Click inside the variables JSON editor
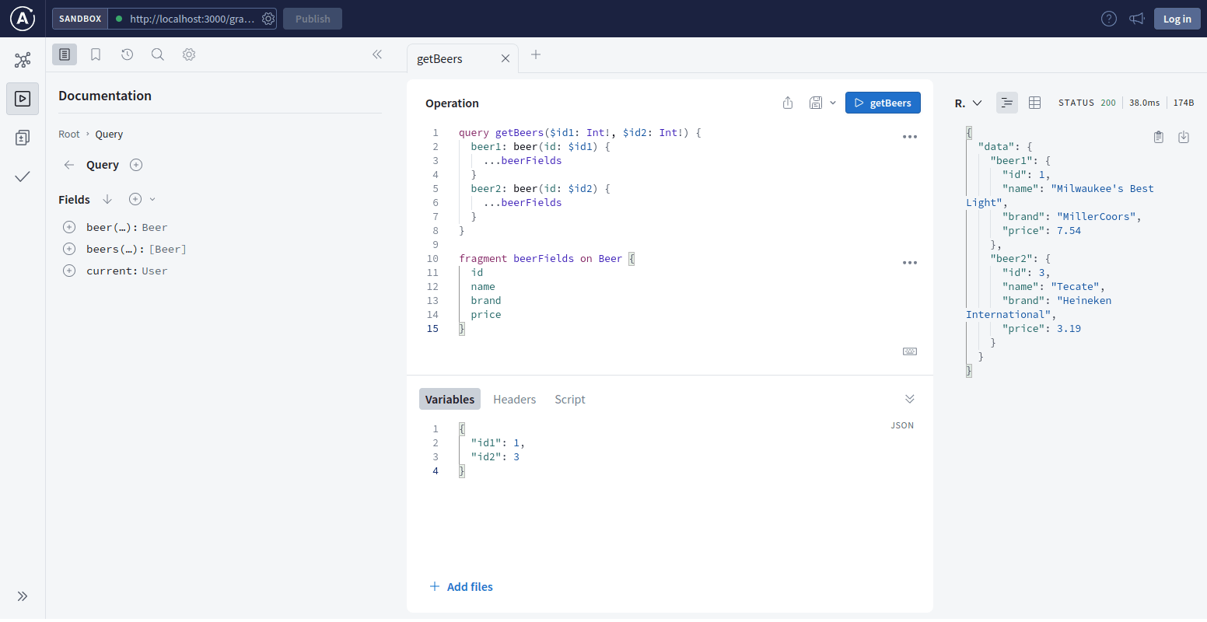This screenshot has width=1207, height=622. (669, 449)
